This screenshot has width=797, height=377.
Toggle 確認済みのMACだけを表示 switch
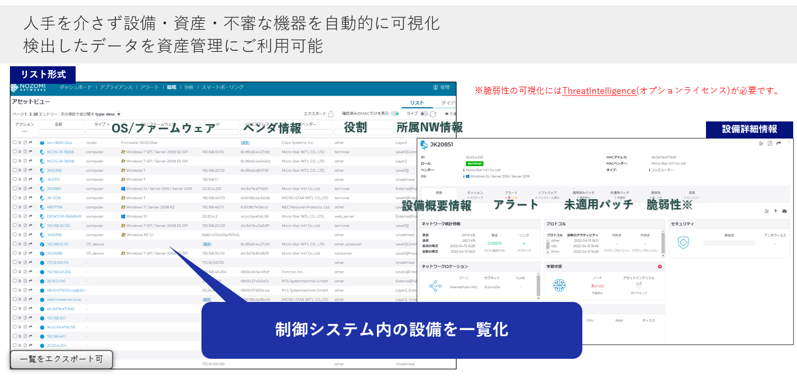pyautogui.click(x=395, y=114)
